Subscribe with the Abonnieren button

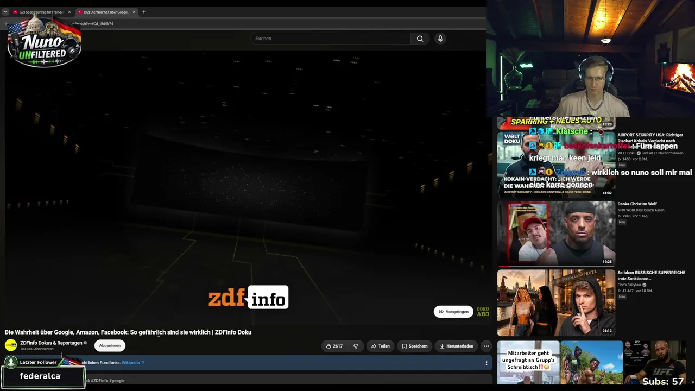click(x=110, y=346)
